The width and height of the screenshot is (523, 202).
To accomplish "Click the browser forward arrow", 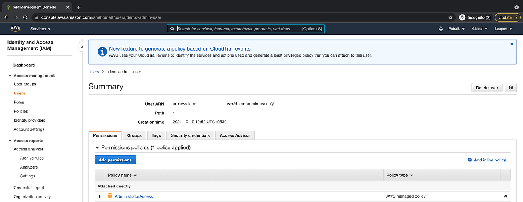I will point(16,17).
